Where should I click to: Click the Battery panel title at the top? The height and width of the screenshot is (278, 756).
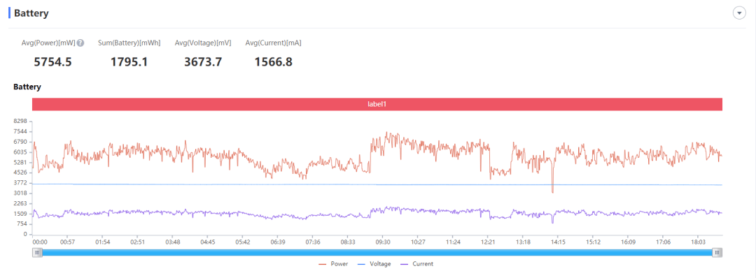(31, 13)
